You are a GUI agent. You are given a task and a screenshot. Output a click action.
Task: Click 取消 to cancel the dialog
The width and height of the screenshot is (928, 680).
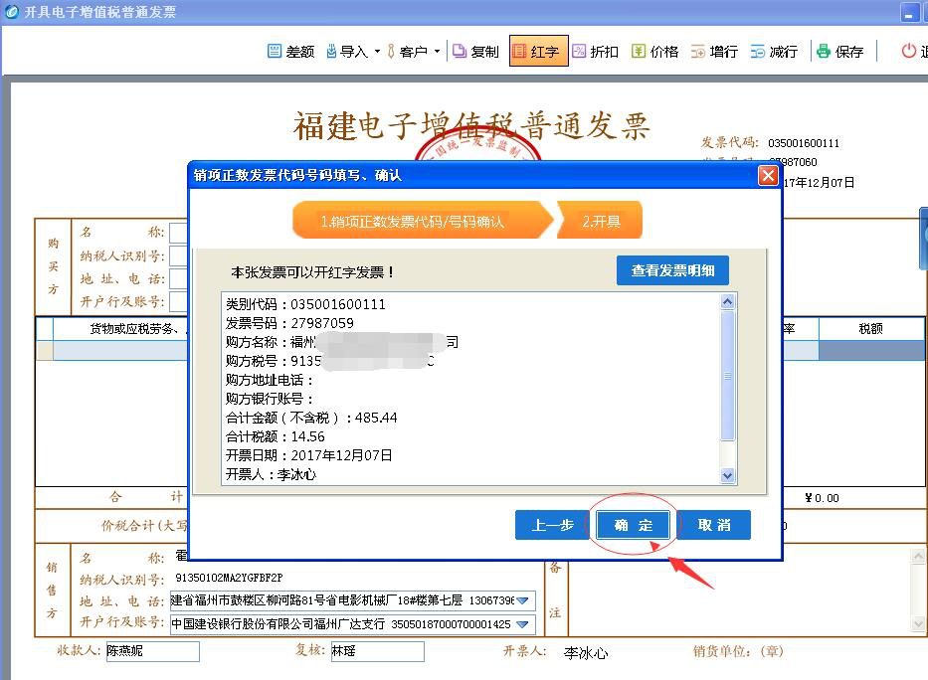pyautogui.click(x=713, y=525)
